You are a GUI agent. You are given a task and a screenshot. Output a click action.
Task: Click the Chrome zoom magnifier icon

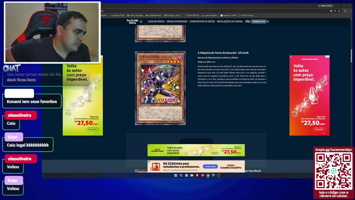point(335,11)
